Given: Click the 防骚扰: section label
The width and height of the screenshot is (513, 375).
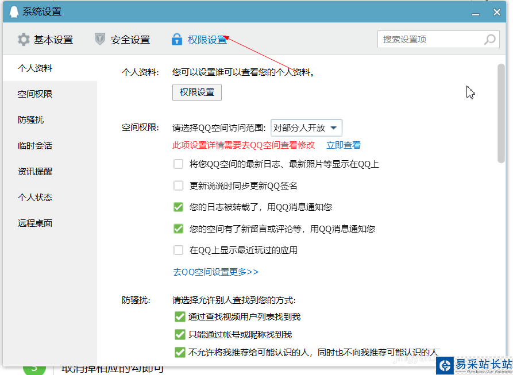Looking at the screenshot, I should coord(136,300).
